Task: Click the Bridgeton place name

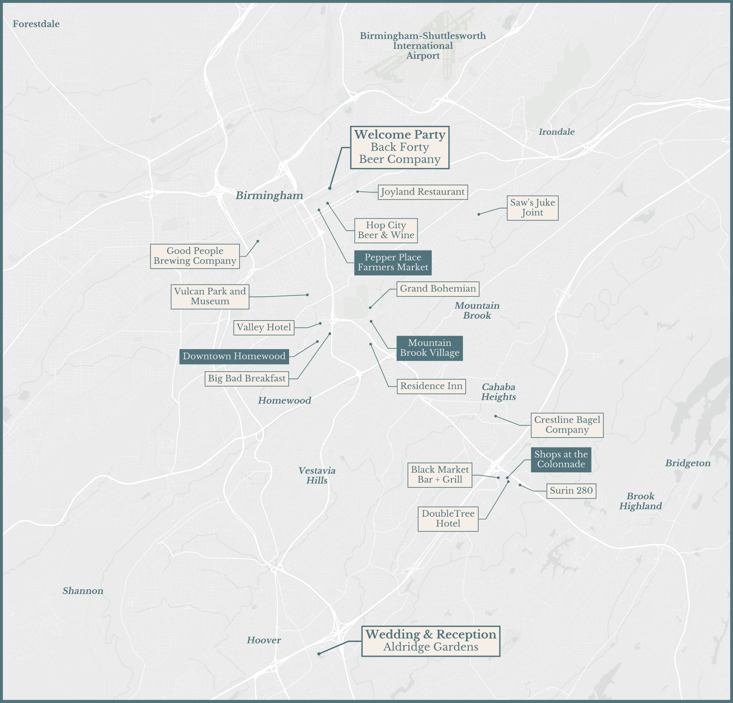Action: coord(688,463)
